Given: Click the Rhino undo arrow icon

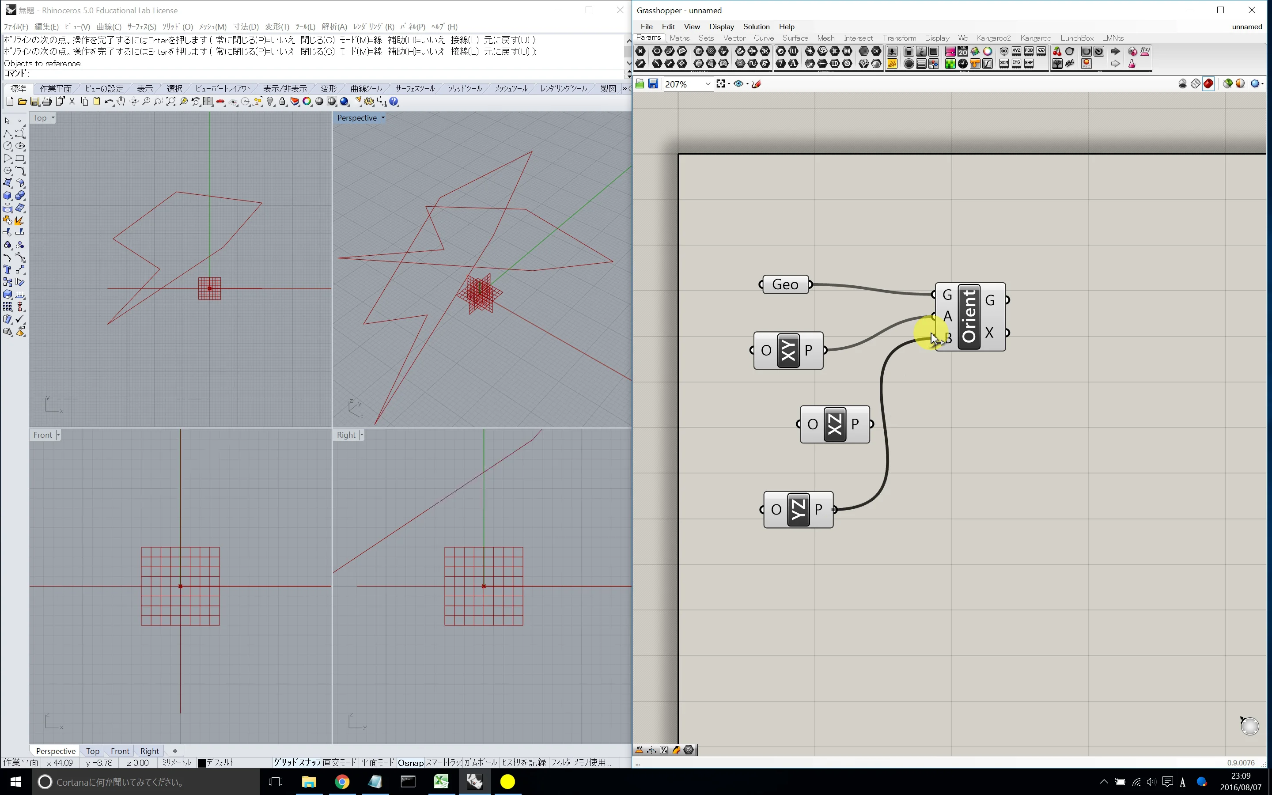Looking at the screenshot, I should (x=109, y=102).
